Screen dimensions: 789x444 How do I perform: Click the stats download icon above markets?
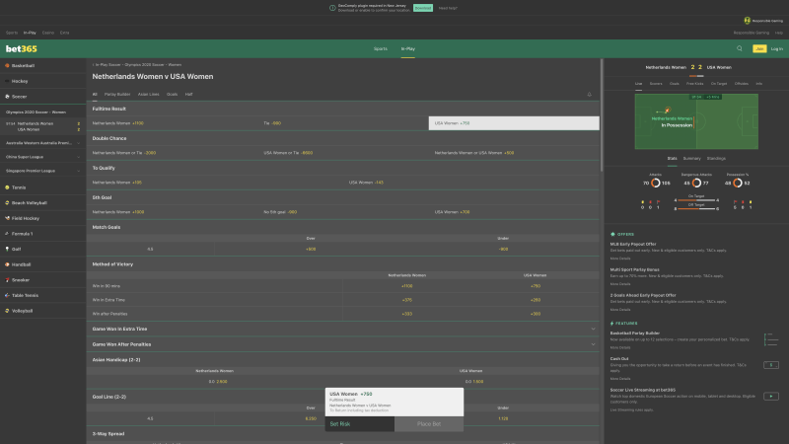[589, 94]
